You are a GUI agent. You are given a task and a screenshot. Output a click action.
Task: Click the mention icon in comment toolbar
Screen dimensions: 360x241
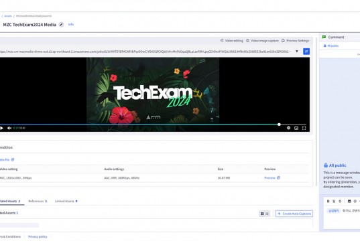[x=355, y=201]
